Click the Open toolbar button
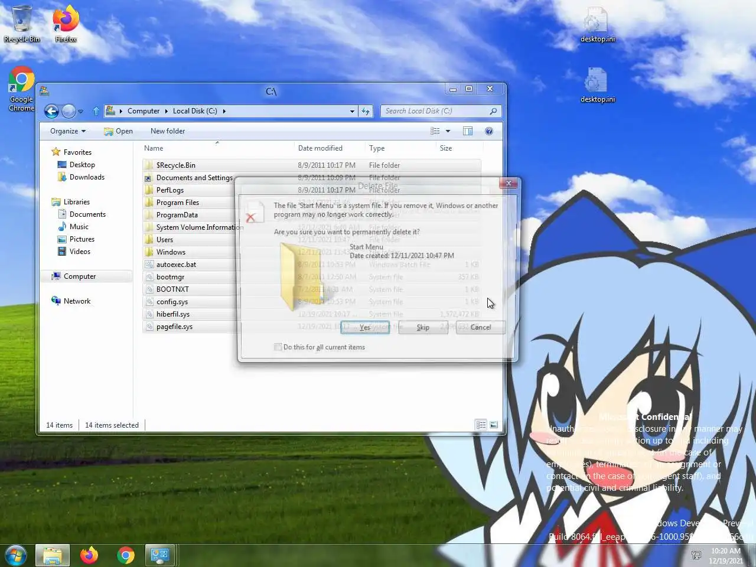Screen dimensions: 756x567 click(118, 131)
